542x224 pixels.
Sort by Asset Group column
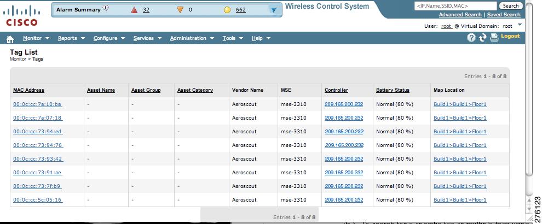[x=146, y=90]
